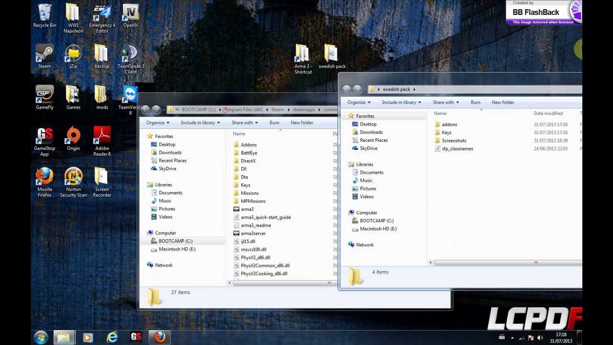Screen dimensions: 613x345
Task: Select the Arma 3 - Shortcut icon
Action: [x=303, y=59]
